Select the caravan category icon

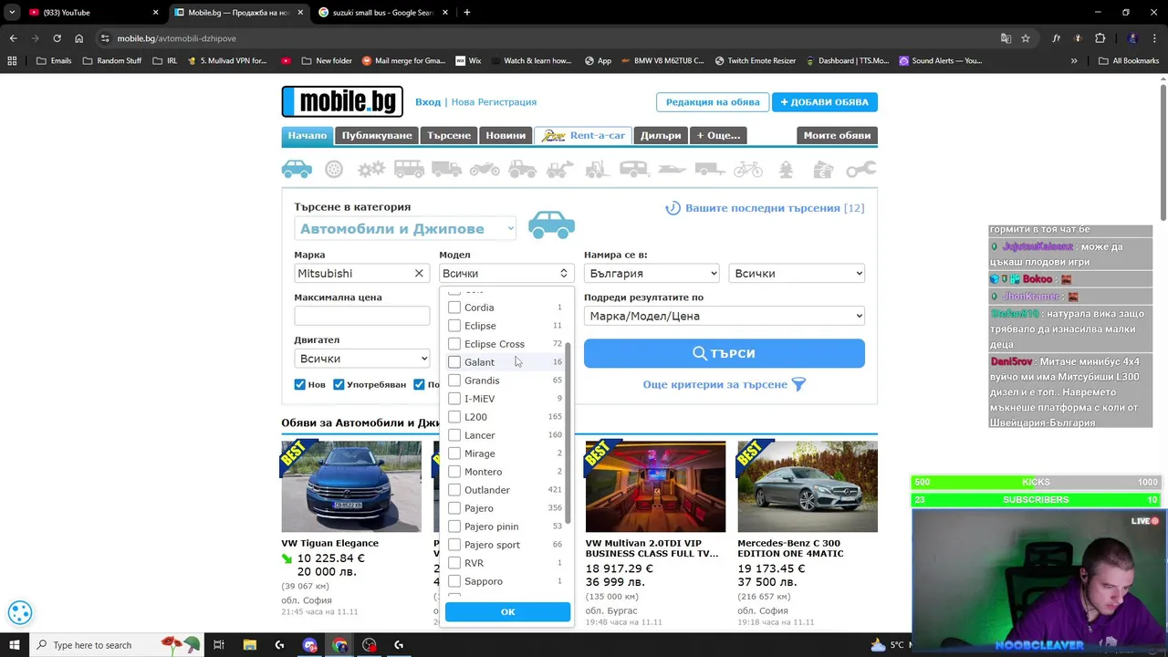[x=634, y=169]
